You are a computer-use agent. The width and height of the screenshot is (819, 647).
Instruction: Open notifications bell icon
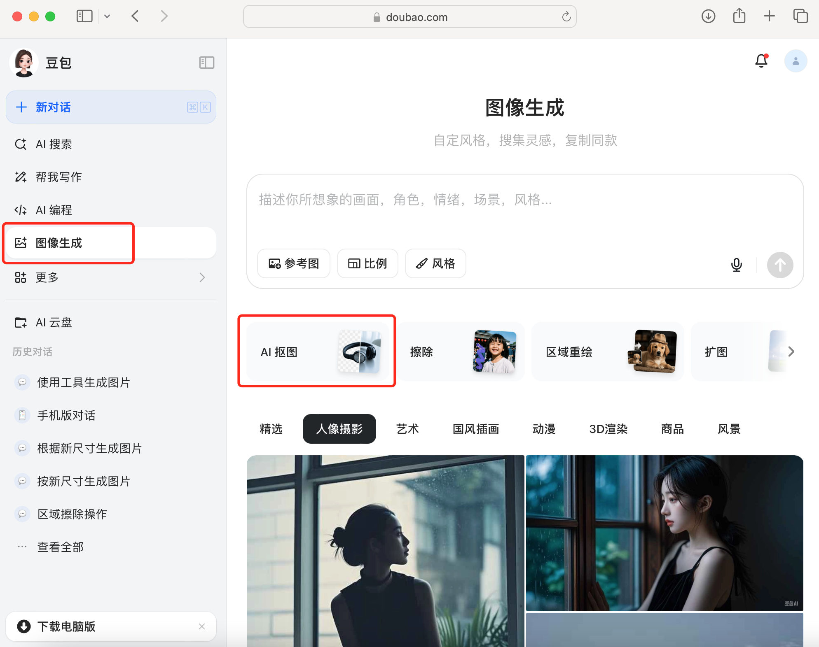click(x=761, y=61)
